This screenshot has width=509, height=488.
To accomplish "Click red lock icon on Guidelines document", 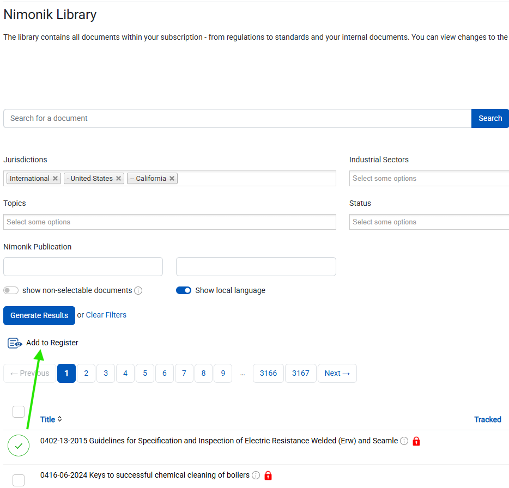I will [x=416, y=441].
